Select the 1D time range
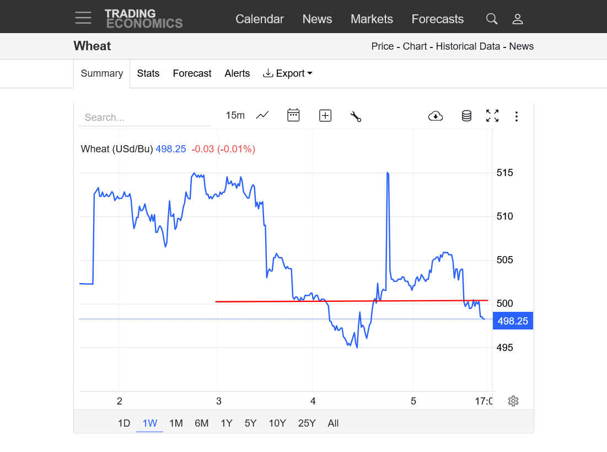607x452 pixels. [x=124, y=423]
